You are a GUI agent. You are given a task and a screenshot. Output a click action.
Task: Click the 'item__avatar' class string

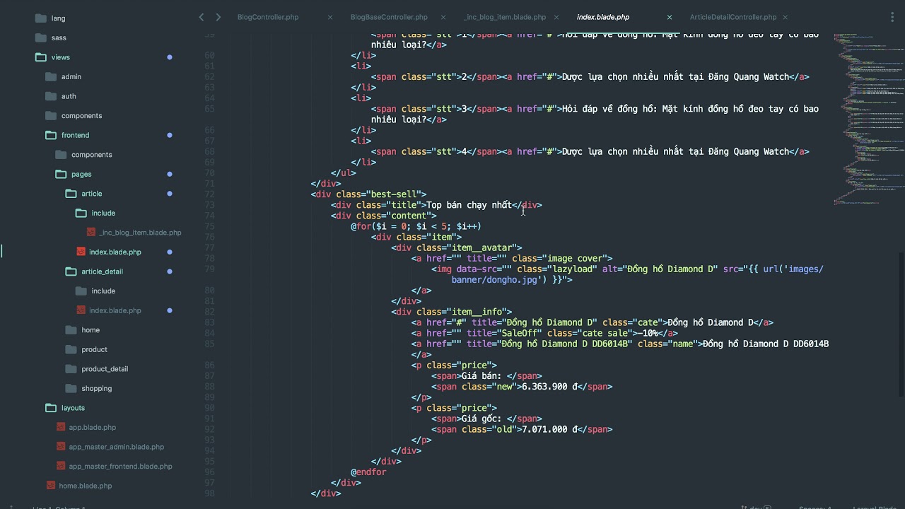[484, 247]
